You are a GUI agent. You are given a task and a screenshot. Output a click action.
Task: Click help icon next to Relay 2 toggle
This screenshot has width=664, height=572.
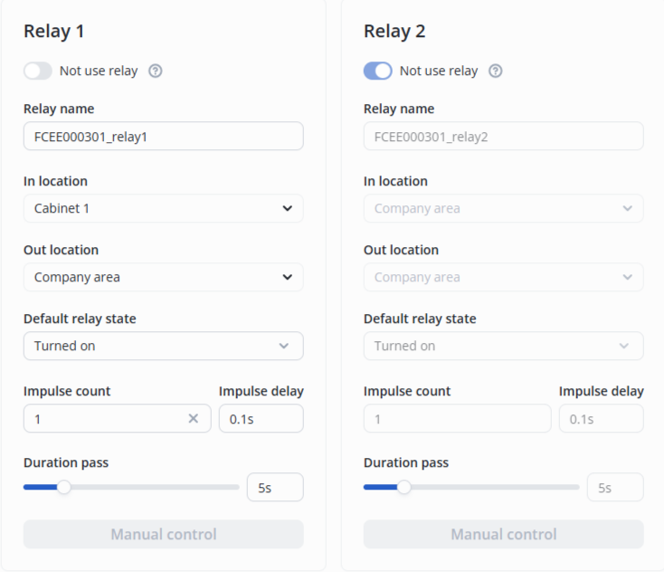tap(495, 71)
